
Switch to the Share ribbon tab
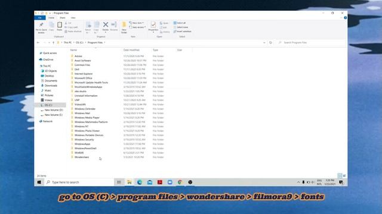tap(62, 18)
